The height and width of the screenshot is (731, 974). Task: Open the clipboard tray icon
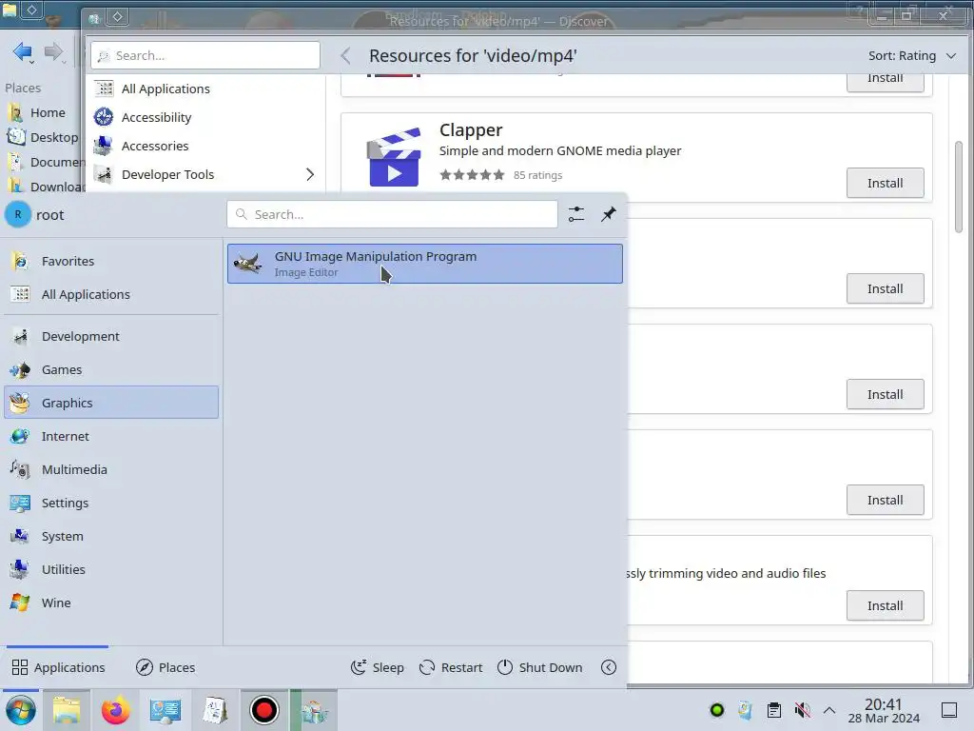click(774, 710)
